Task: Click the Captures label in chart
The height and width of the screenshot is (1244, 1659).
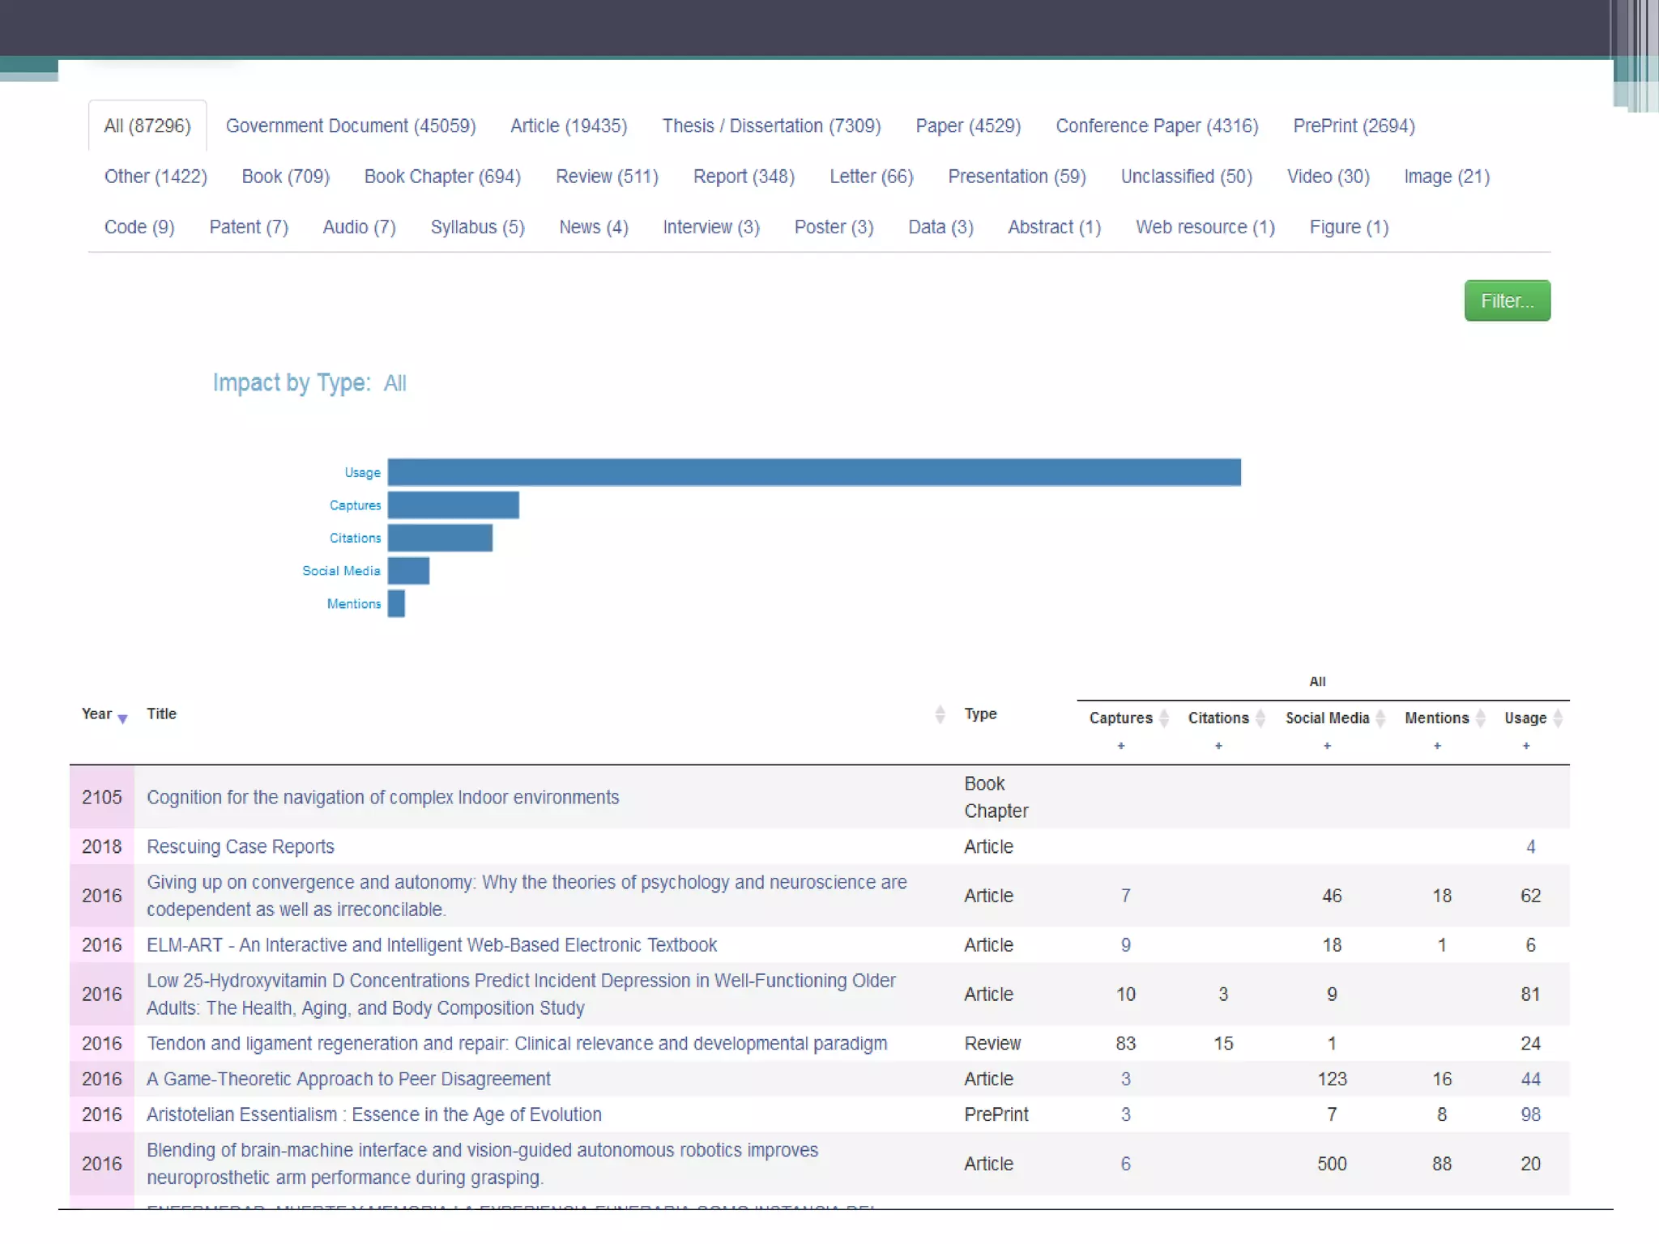Action: 355,505
